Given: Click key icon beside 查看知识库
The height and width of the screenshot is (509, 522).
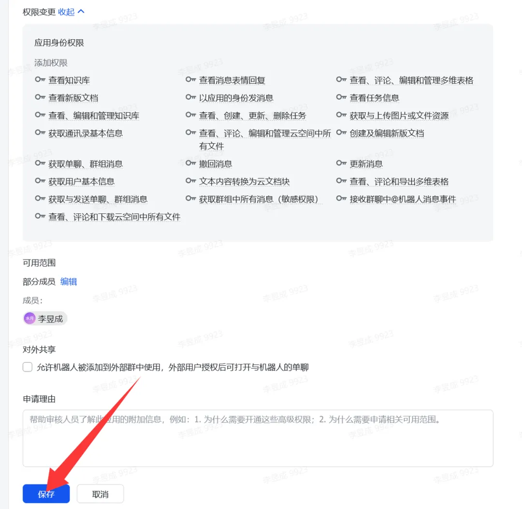Looking at the screenshot, I should click(40, 80).
